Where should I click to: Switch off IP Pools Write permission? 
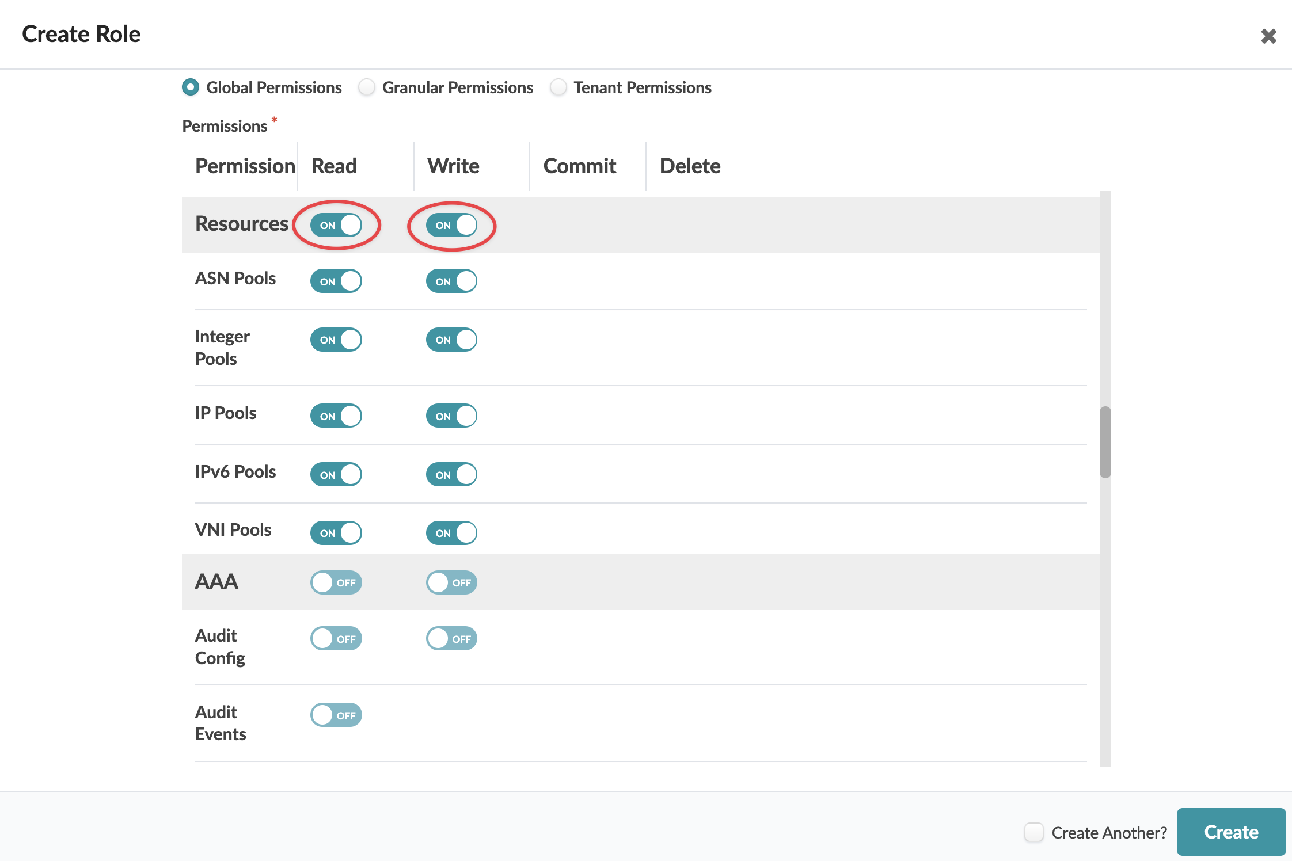coord(451,416)
